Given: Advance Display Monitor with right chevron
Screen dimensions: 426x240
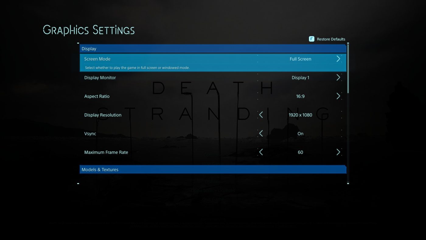Looking at the screenshot, I should (x=338, y=77).
